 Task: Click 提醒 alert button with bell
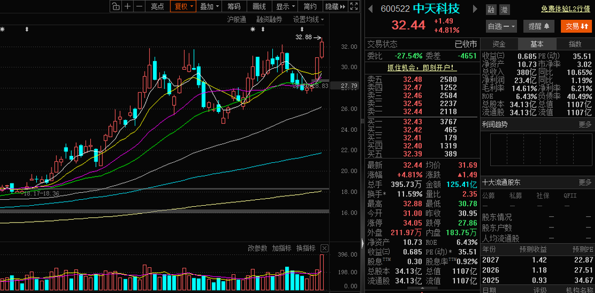[539, 26]
